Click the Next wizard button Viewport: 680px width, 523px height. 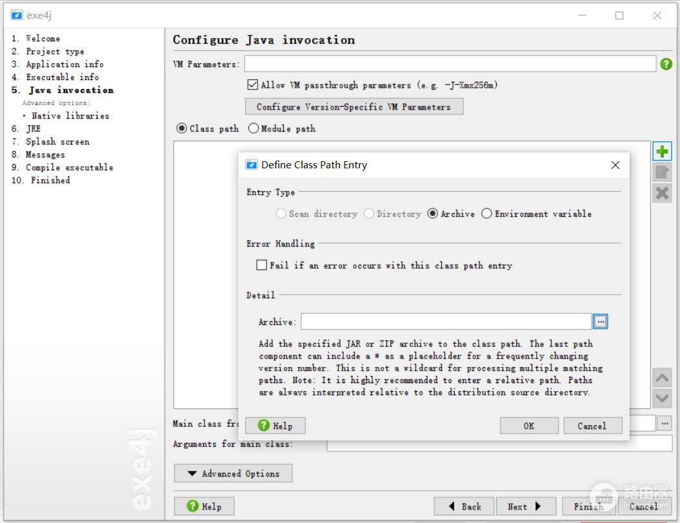point(526,506)
